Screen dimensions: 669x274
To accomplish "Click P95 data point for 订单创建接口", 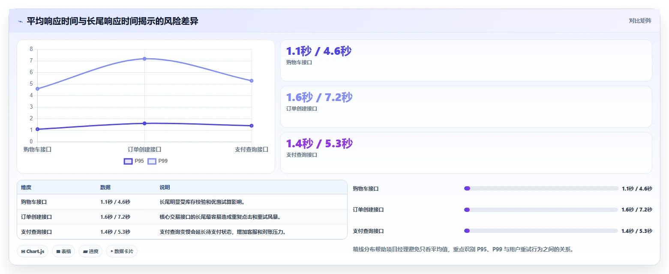I will point(144,123).
